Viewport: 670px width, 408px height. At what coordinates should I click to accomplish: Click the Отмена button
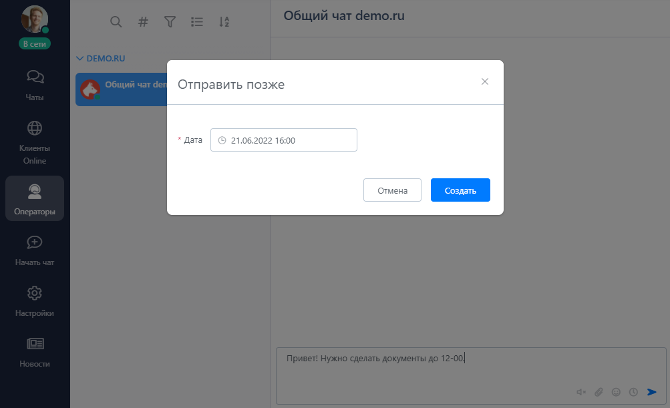392,190
